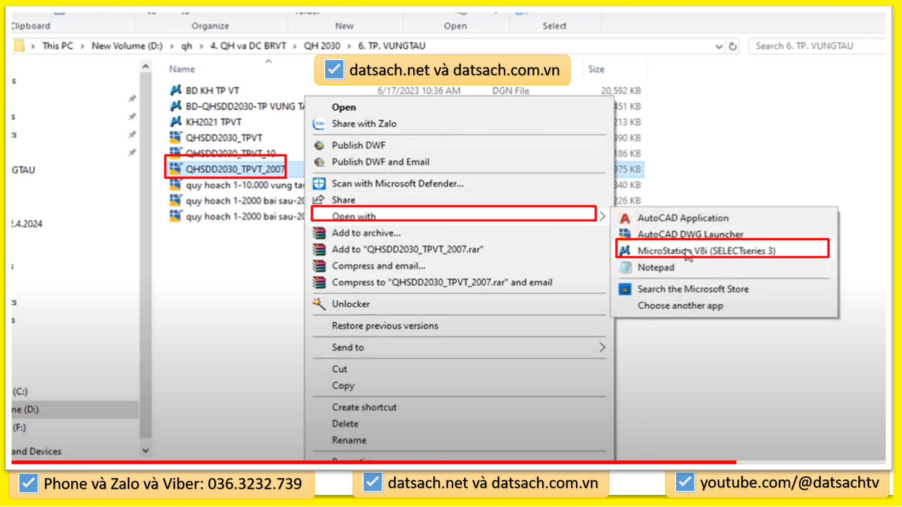Expand the Open with submenu arrow
This screenshot has width=902, height=507.
tap(603, 216)
